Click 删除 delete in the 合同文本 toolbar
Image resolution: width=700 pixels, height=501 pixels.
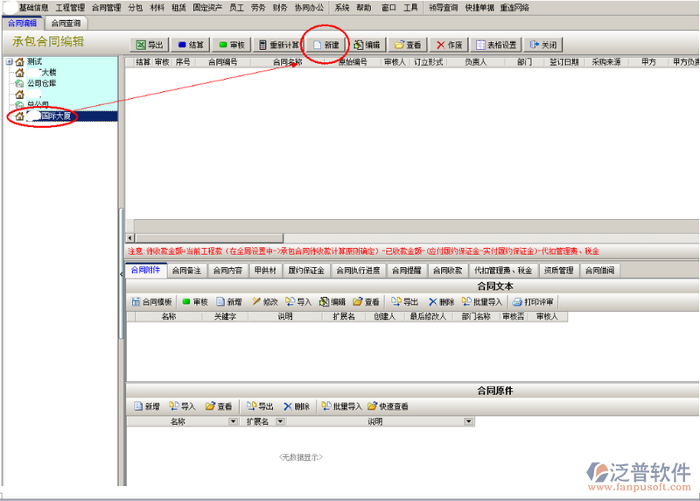coord(441,302)
